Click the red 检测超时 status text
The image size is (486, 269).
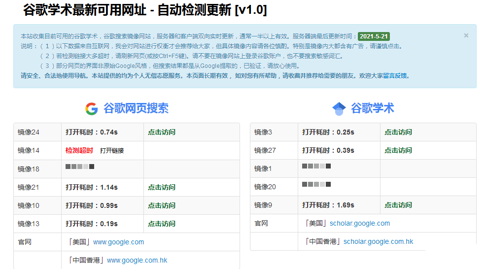[x=79, y=151]
